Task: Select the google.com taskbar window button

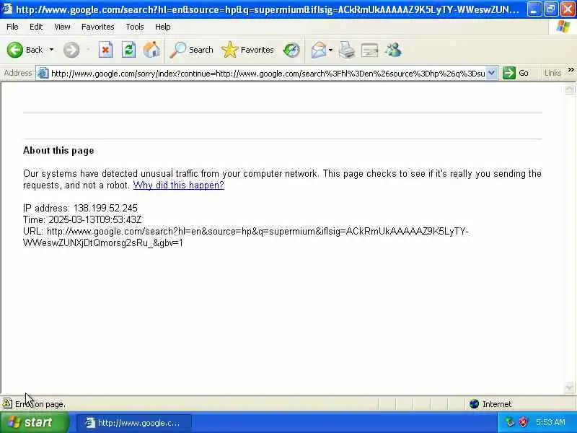Action: click(134, 423)
